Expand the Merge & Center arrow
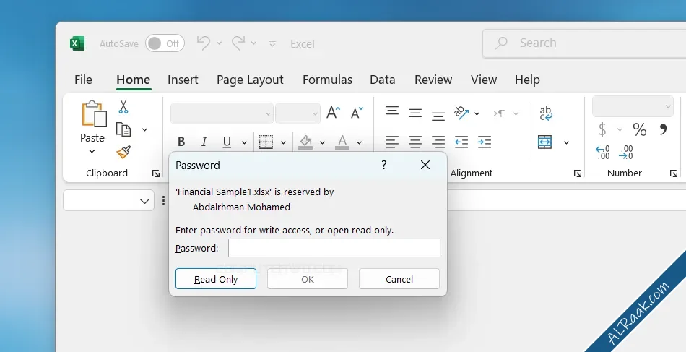The height and width of the screenshot is (352, 686). coord(566,142)
